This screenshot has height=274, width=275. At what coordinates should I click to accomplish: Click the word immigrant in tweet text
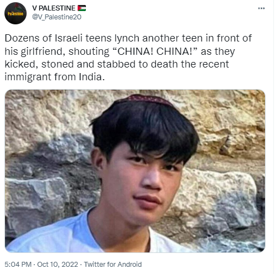click(x=28, y=77)
